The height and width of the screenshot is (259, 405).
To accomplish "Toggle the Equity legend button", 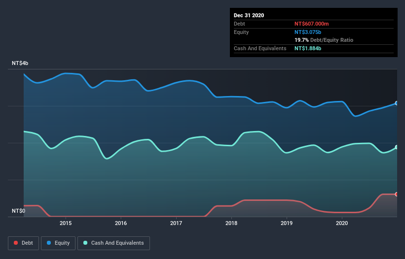I will click(x=58, y=243).
